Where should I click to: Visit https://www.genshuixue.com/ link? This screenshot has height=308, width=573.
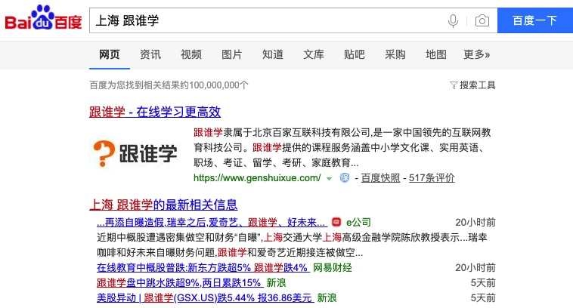pos(257,178)
